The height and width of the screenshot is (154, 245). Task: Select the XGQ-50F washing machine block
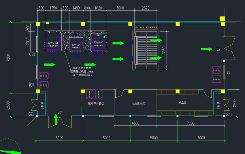(76, 44)
